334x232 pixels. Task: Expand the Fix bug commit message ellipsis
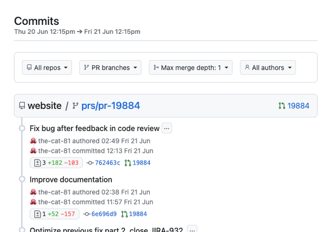[167, 128]
